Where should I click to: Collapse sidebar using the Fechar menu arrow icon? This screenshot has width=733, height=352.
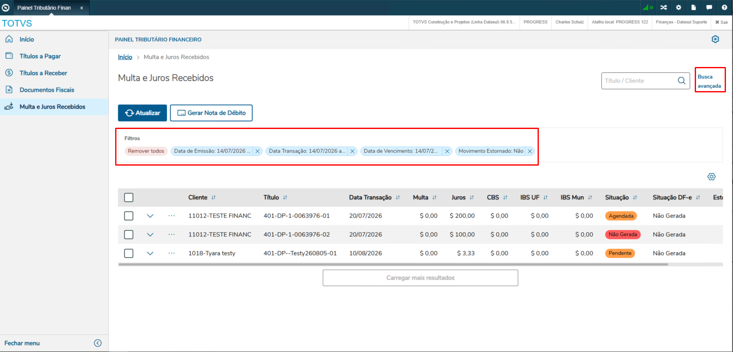[98, 343]
